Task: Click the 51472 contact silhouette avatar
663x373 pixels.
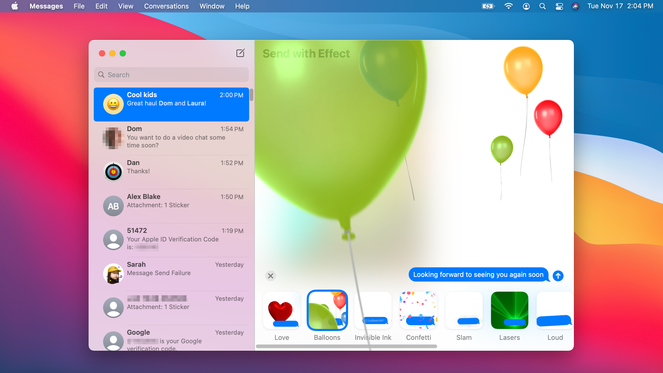Action: point(113,240)
